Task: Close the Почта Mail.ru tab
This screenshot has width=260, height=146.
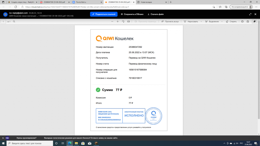Action: pos(101,2)
